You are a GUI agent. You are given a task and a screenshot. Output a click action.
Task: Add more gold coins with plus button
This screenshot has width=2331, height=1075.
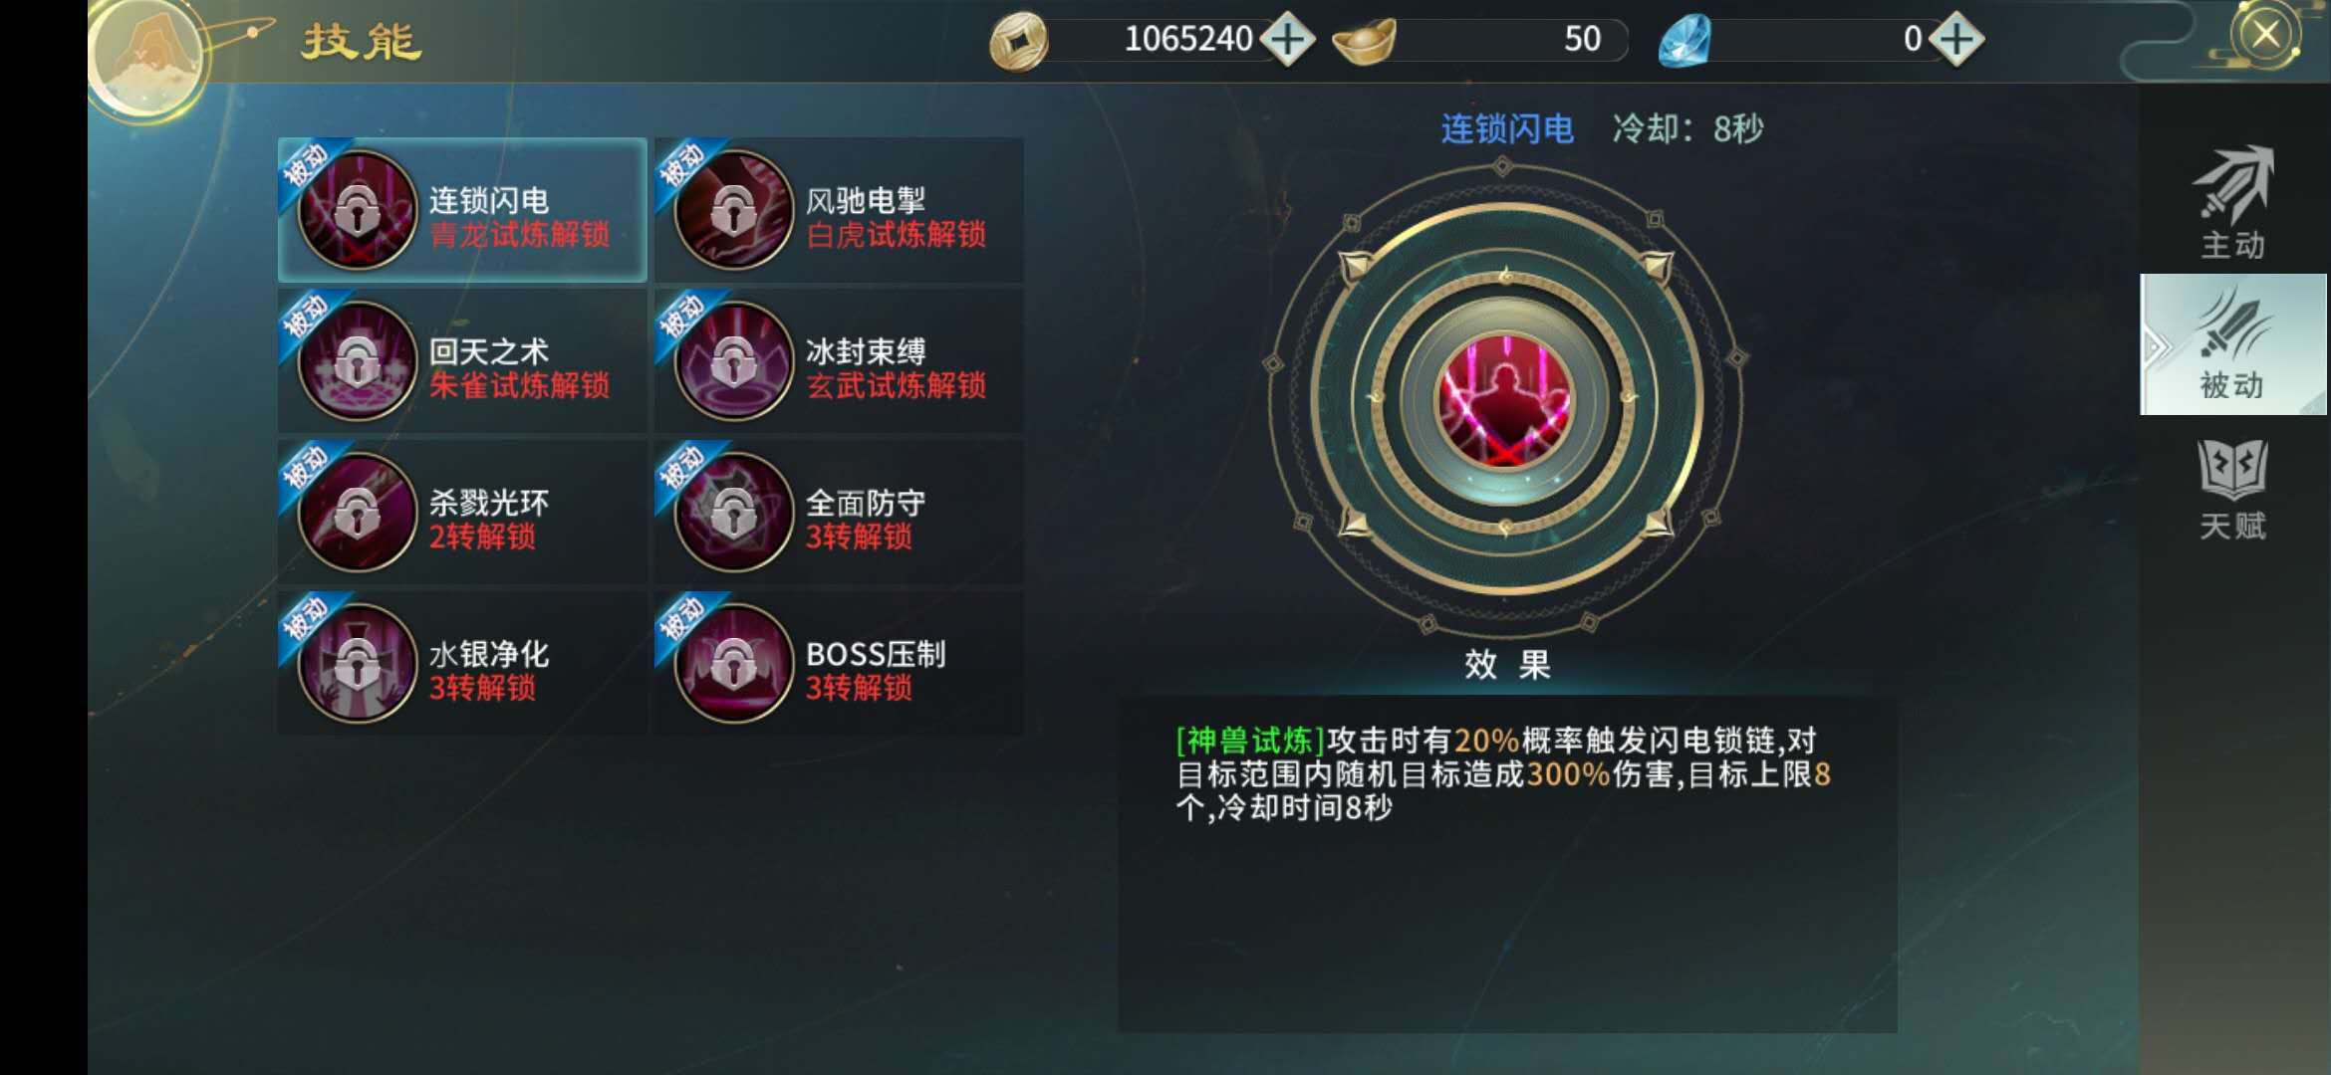tap(1288, 40)
